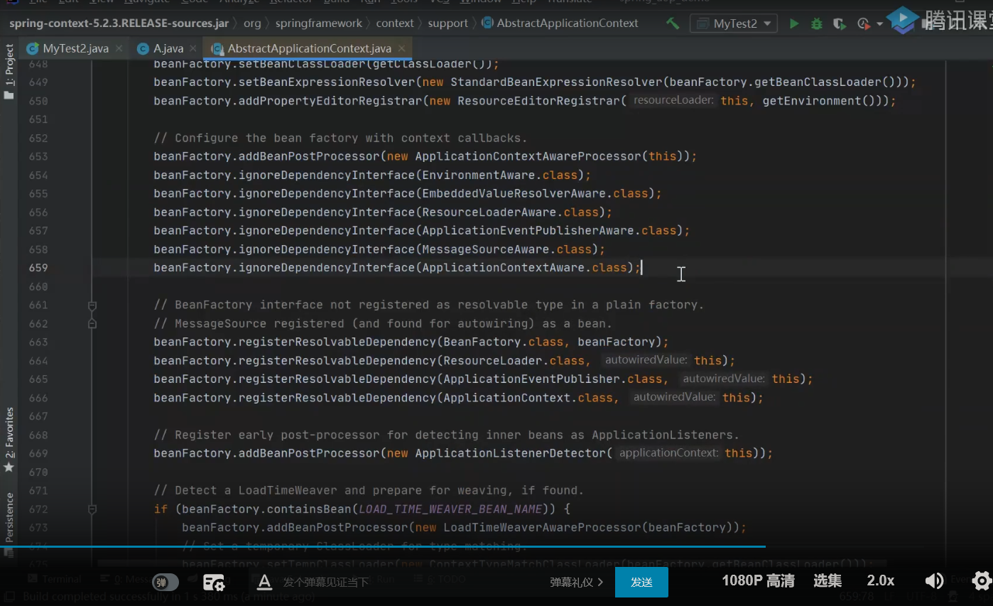Screen dimensions: 993x606
Task: Click the context breadcrumb
Action: [395, 23]
